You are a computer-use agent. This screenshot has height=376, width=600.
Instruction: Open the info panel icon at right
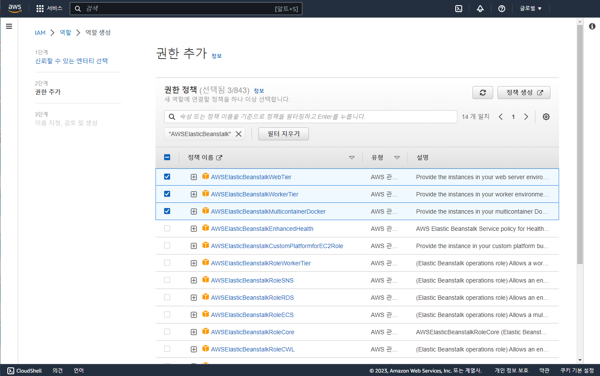pos(592,26)
